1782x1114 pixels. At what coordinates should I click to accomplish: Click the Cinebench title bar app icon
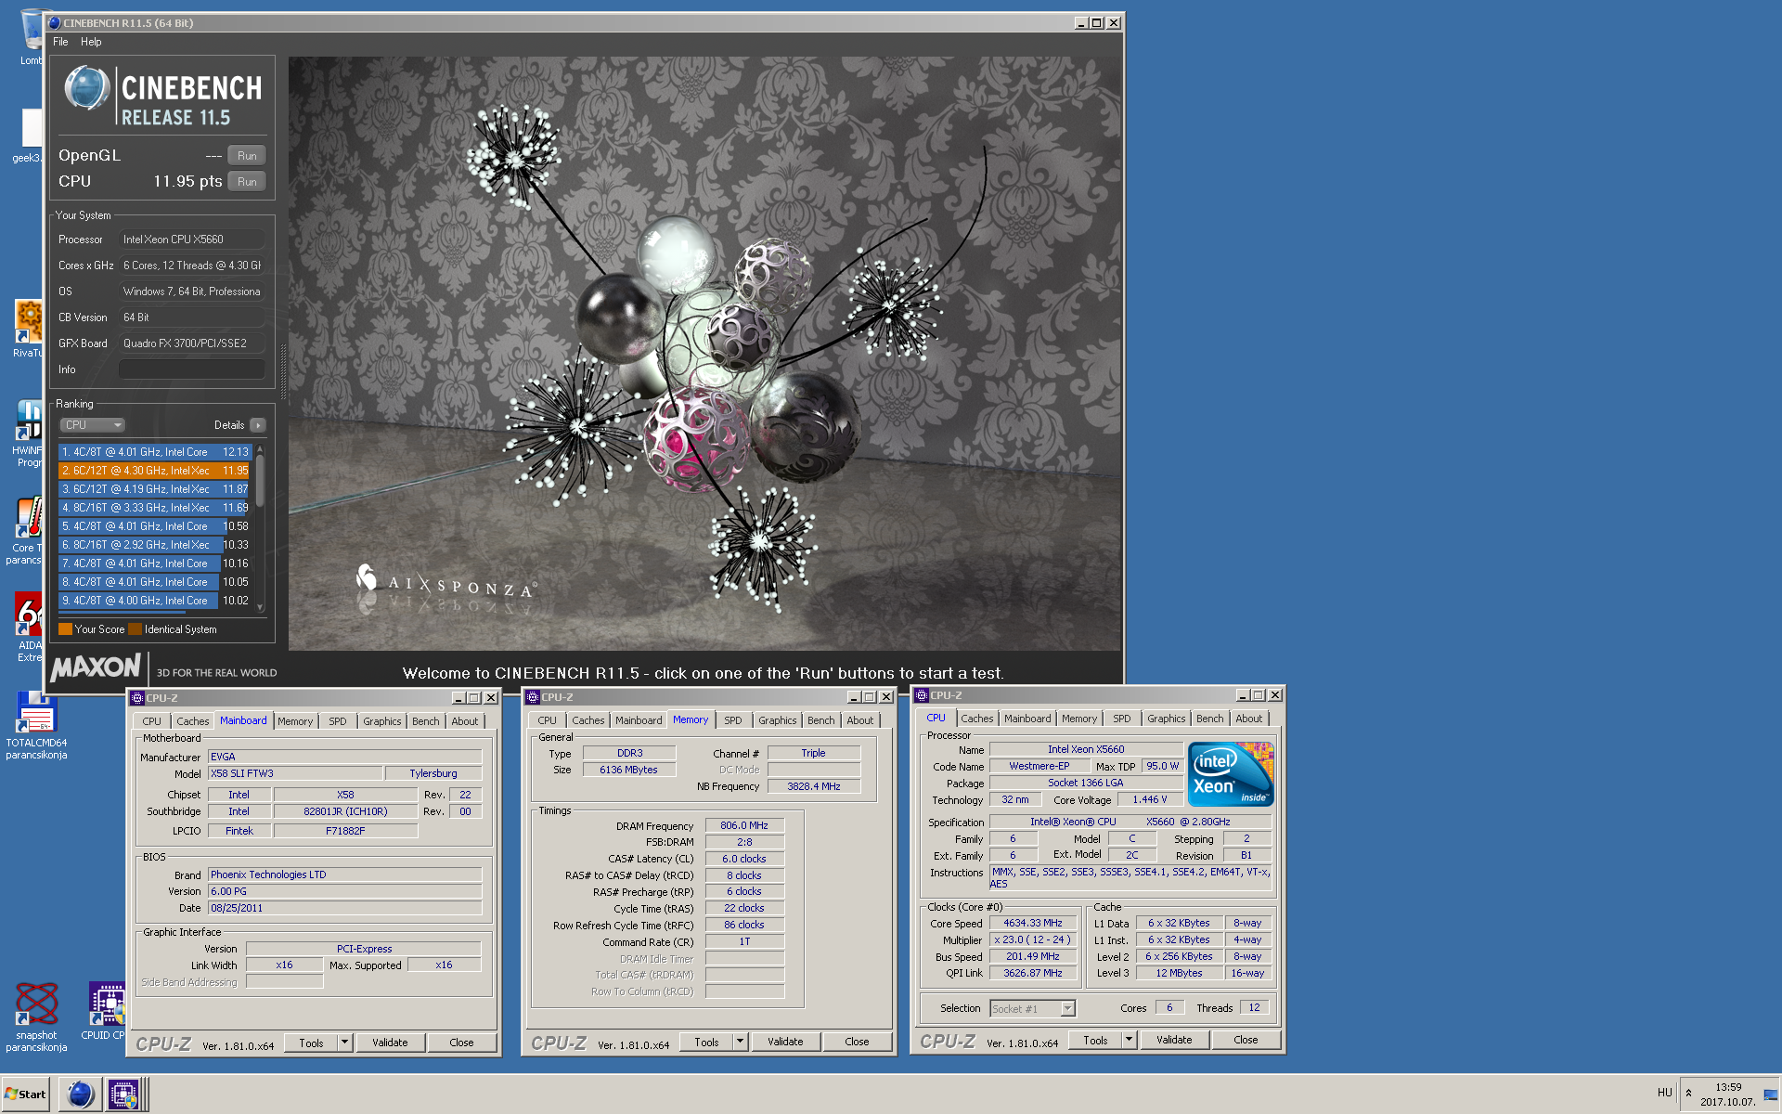55,22
